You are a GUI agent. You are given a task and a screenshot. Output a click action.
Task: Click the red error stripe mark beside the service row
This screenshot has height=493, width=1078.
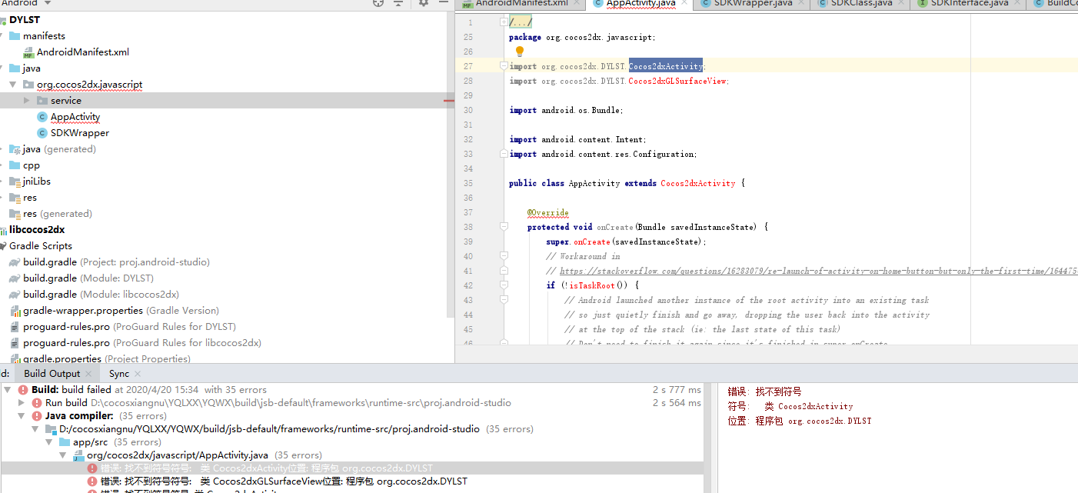coord(449,101)
